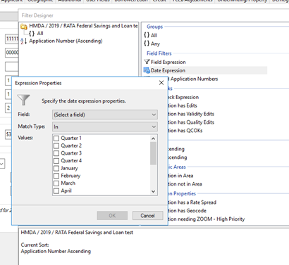The image size is (289, 265).
Task: Click the braces icon of All under Groups
Action: tap(147, 35)
